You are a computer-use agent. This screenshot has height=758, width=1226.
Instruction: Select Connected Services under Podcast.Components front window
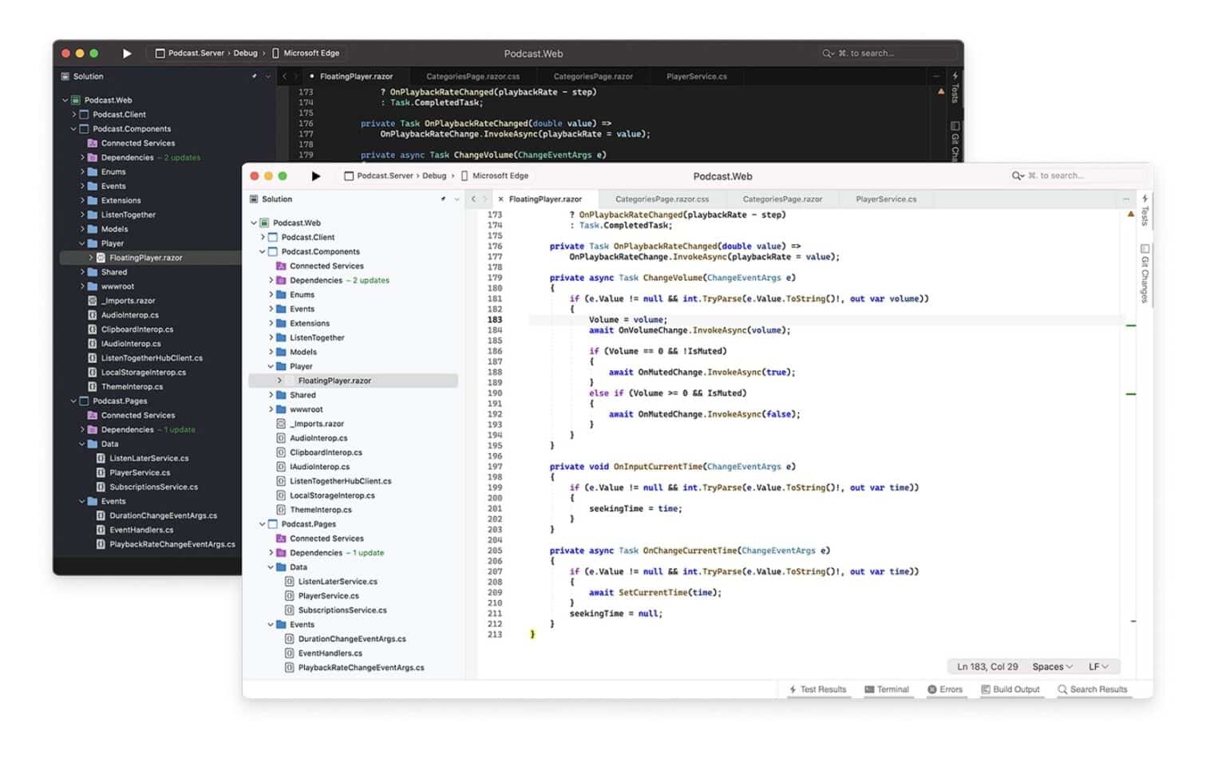pos(326,266)
